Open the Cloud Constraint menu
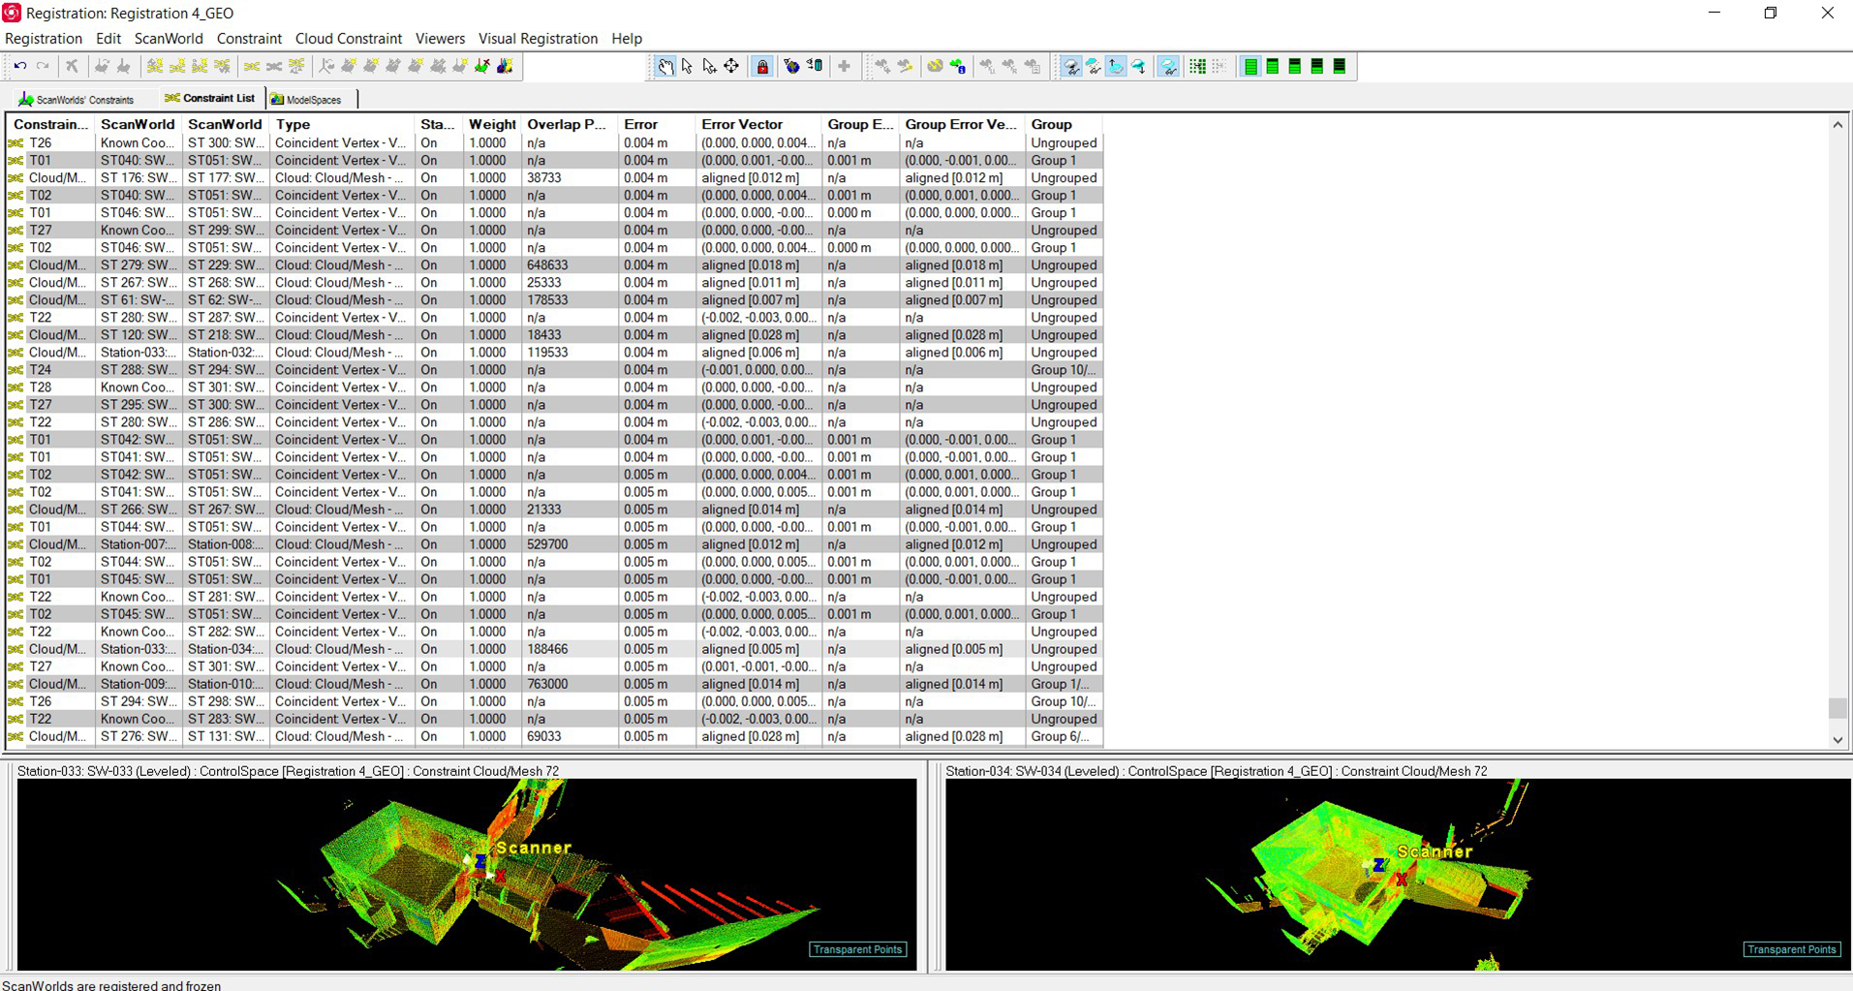The width and height of the screenshot is (1853, 991). click(x=348, y=39)
